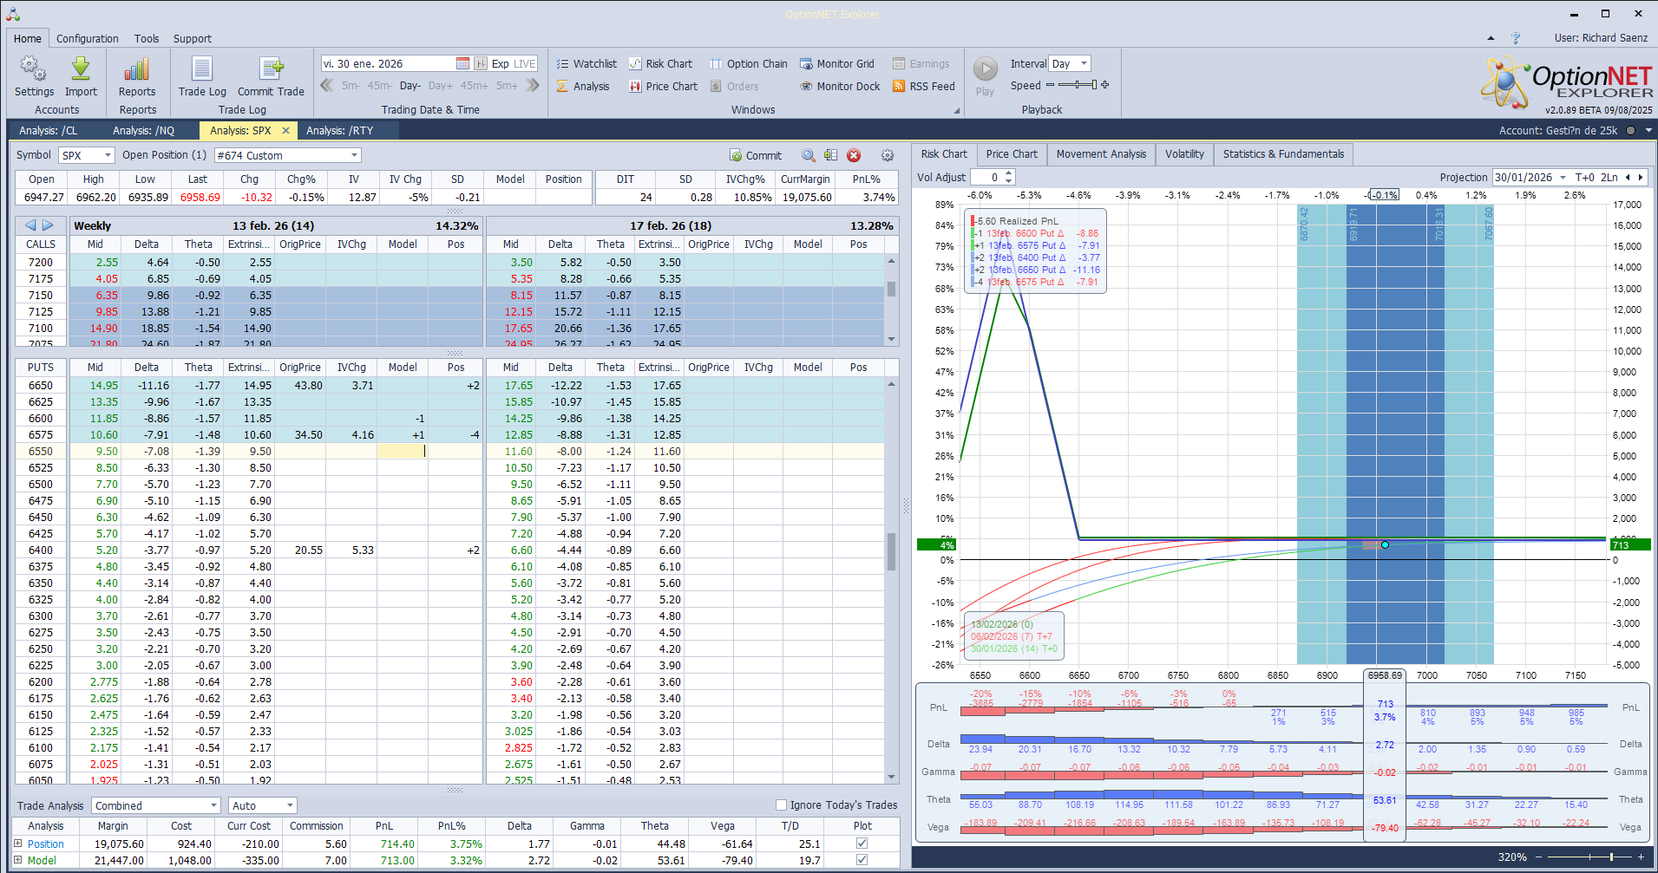This screenshot has width=1658, height=873.
Task: Click the Import download icon
Action: 81,69
